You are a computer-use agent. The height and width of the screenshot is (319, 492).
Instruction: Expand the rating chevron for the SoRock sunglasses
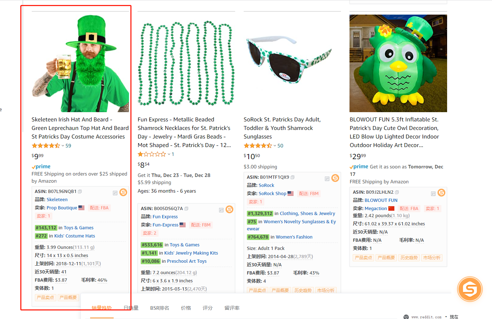coord(275,146)
